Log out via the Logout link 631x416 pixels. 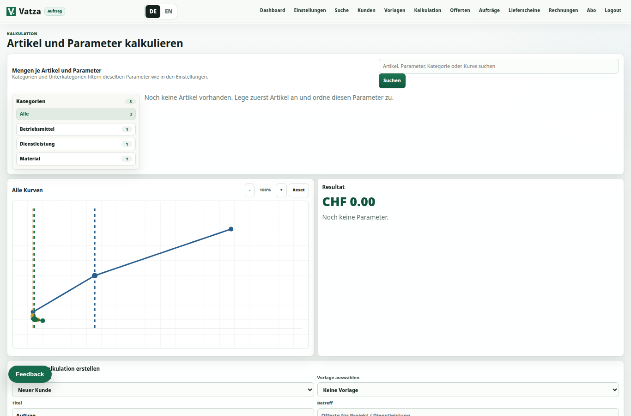click(613, 10)
